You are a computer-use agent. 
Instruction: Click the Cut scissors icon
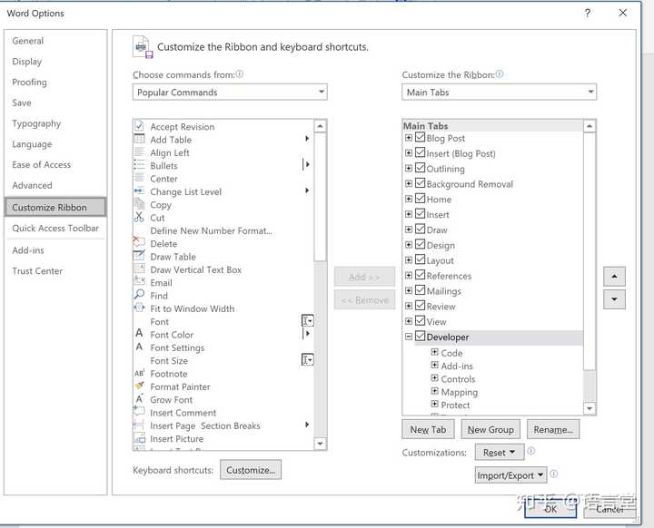139,218
